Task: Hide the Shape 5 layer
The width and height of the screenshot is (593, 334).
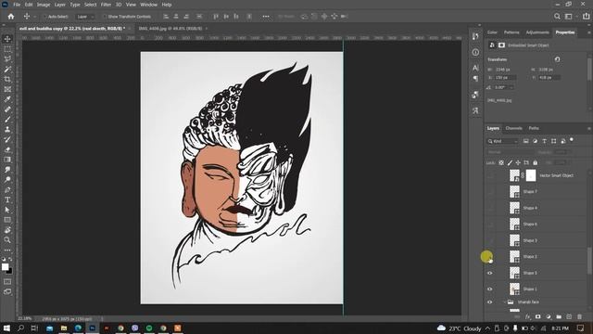Action: [x=490, y=273]
